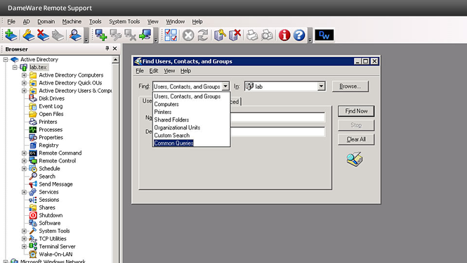Image resolution: width=467 pixels, height=263 pixels.
Task: Open the System Tools menu
Action: pyautogui.click(x=124, y=22)
